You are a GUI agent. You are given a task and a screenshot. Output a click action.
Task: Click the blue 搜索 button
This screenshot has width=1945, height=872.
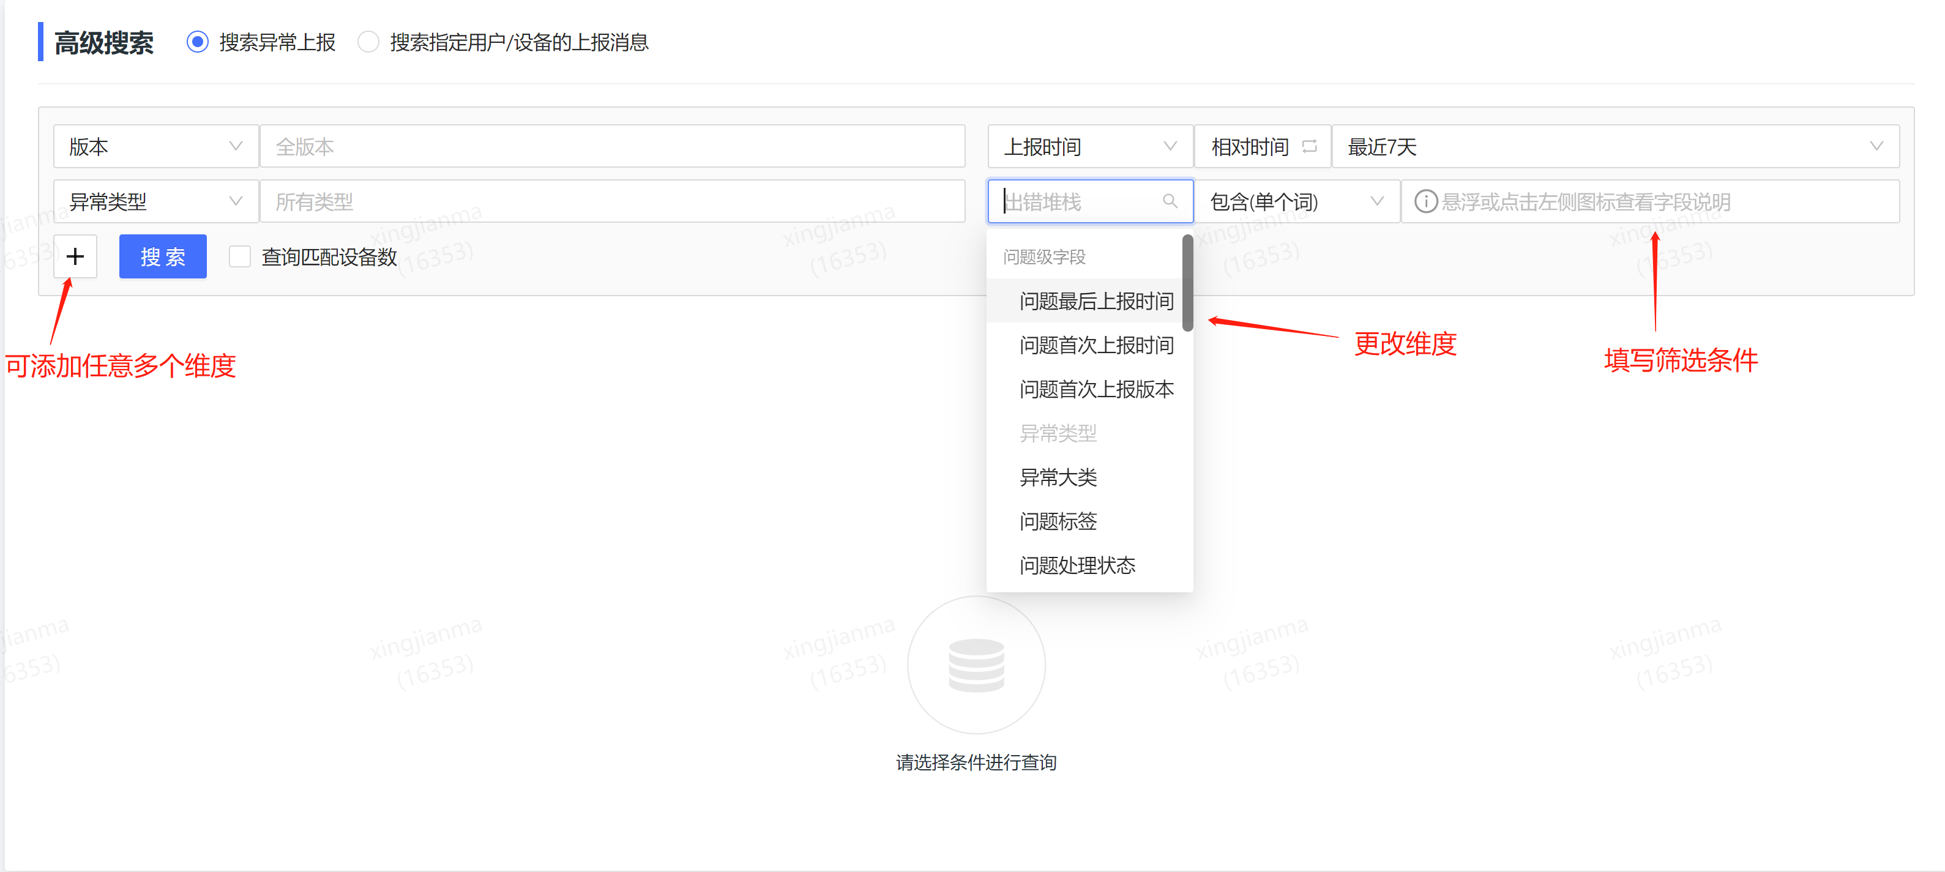pos(162,256)
